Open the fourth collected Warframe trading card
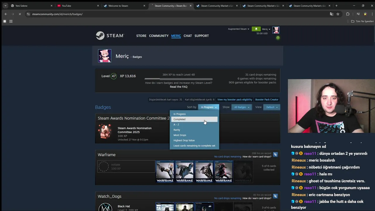The image size is (375, 211). (224, 171)
